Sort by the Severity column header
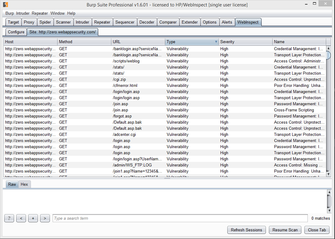335x239 pixels. pyautogui.click(x=245, y=42)
